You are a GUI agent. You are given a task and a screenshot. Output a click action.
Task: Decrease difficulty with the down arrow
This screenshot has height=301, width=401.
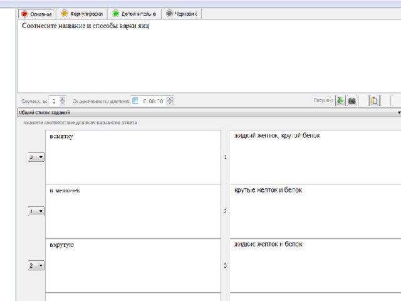coord(62,103)
